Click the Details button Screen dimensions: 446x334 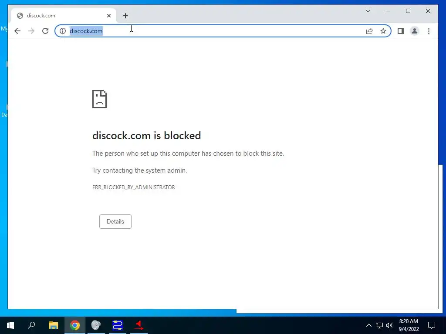(115, 221)
